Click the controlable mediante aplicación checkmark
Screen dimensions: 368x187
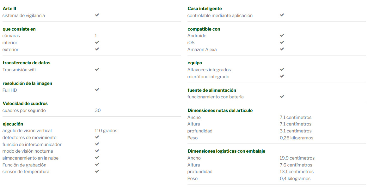coord(282,15)
